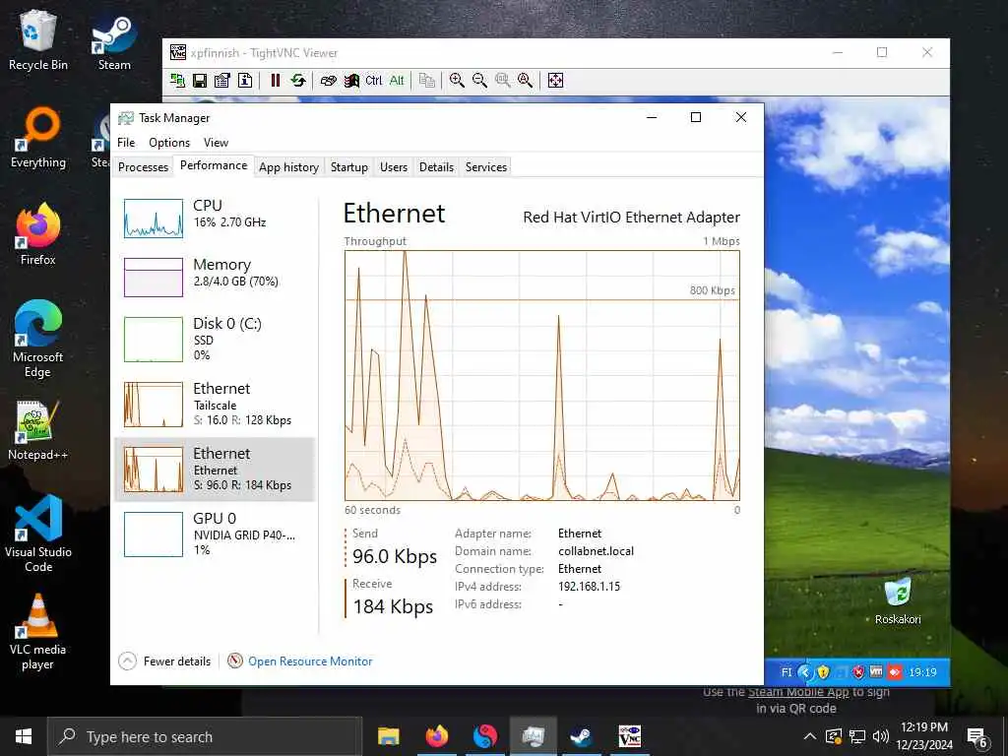Click the VLC media player desktop icon
Screen dimensions: 1008x756
tap(38, 633)
